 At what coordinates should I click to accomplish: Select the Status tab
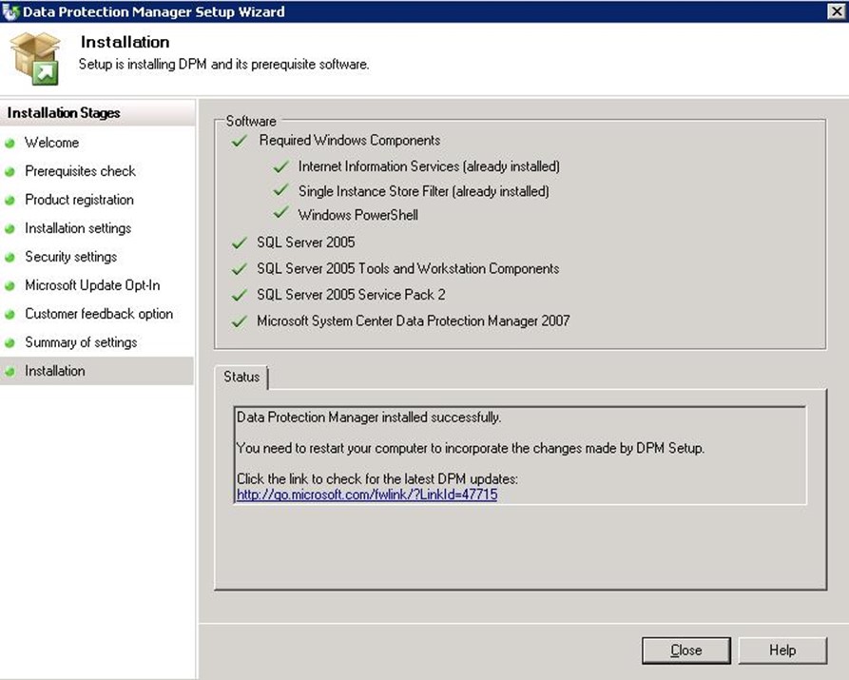[x=241, y=377]
